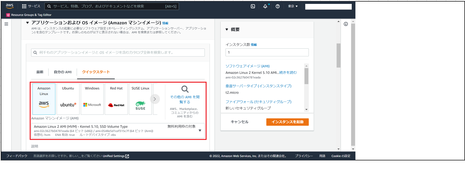Click the magnifier to browse other AMIs
465x169 pixels.
[185, 89]
